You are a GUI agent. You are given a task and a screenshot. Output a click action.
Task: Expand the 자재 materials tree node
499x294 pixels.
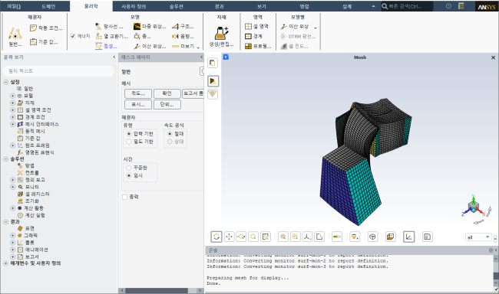click(x=13, y=103)
